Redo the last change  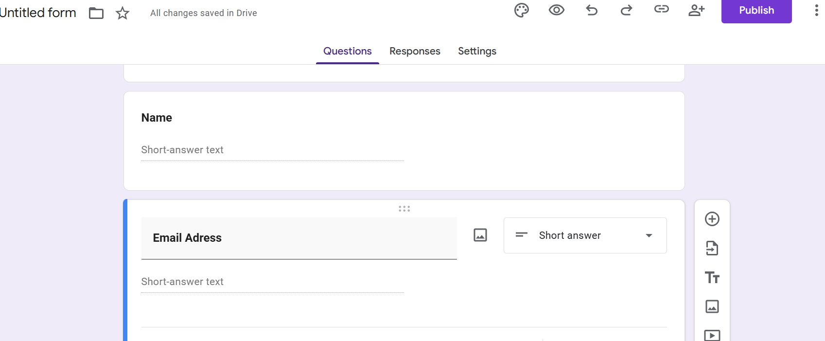(626, 10)
